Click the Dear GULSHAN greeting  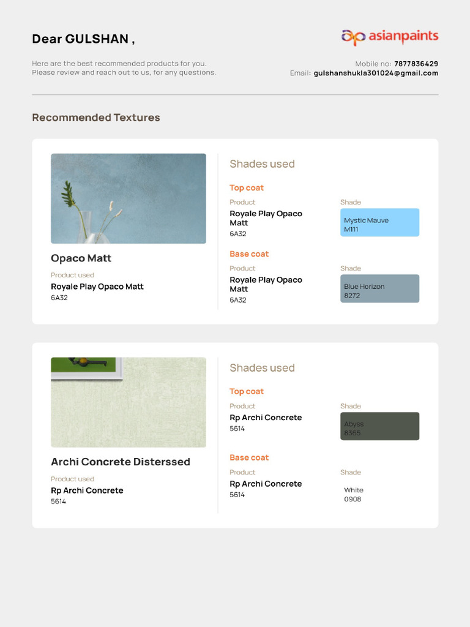[83, 39]
